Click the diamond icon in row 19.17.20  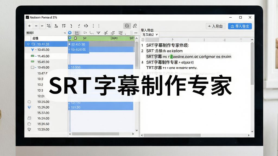pos(28,44)
